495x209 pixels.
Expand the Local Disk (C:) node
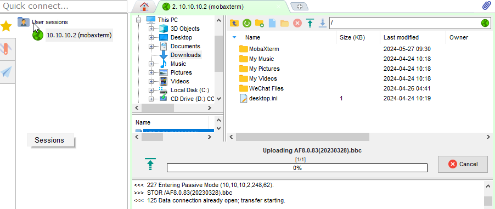click(x=151, y=91)
